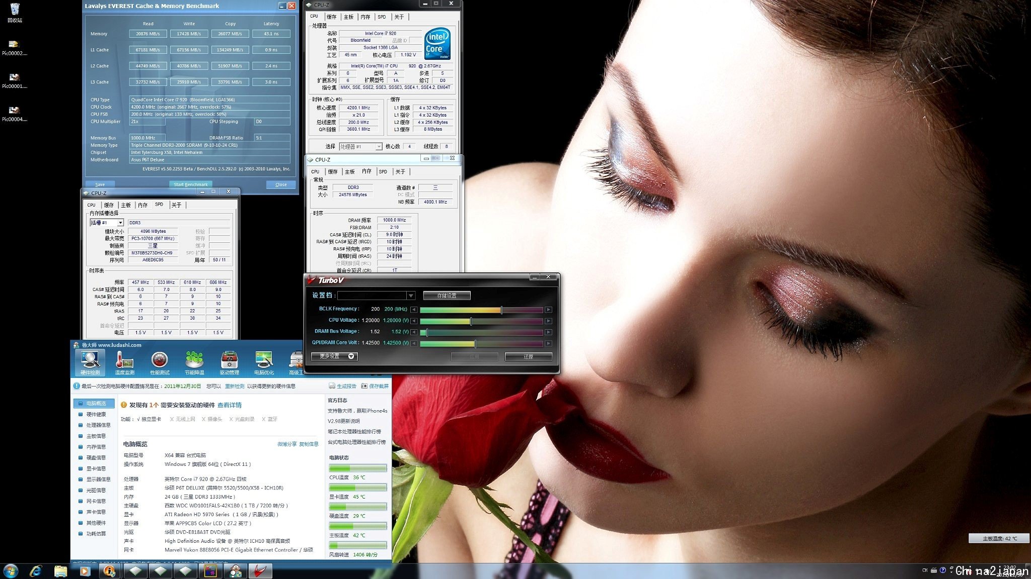The height and width of the screenshot is (579, 1031).
Task: Open the 温度监测 temperature monitor icon
Action: [x=124, y=362]
